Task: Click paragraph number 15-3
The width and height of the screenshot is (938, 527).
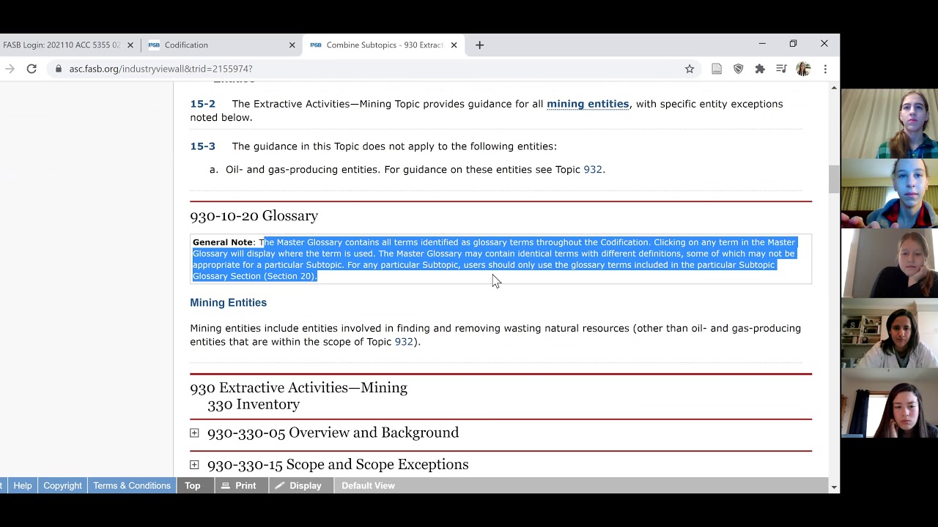Action: click(x=203, y=146)
